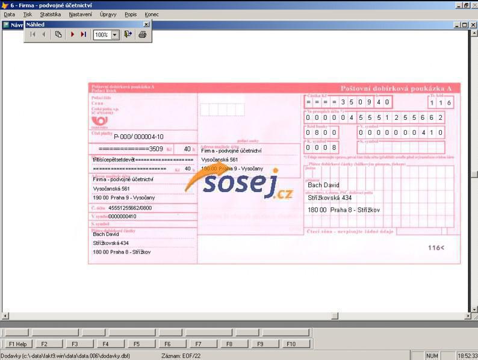Click the Dodavky database path in status bar

(65, 356)
